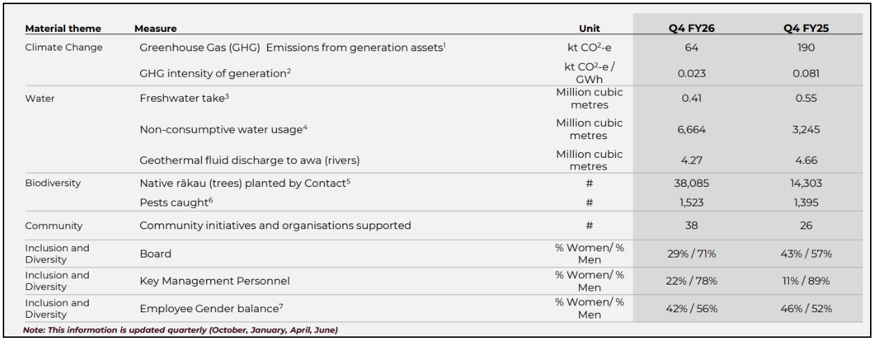The height and width of the screenshot is (342, 877).
Task: Select the 6,664 water usage value
Action: click(691, 129)
